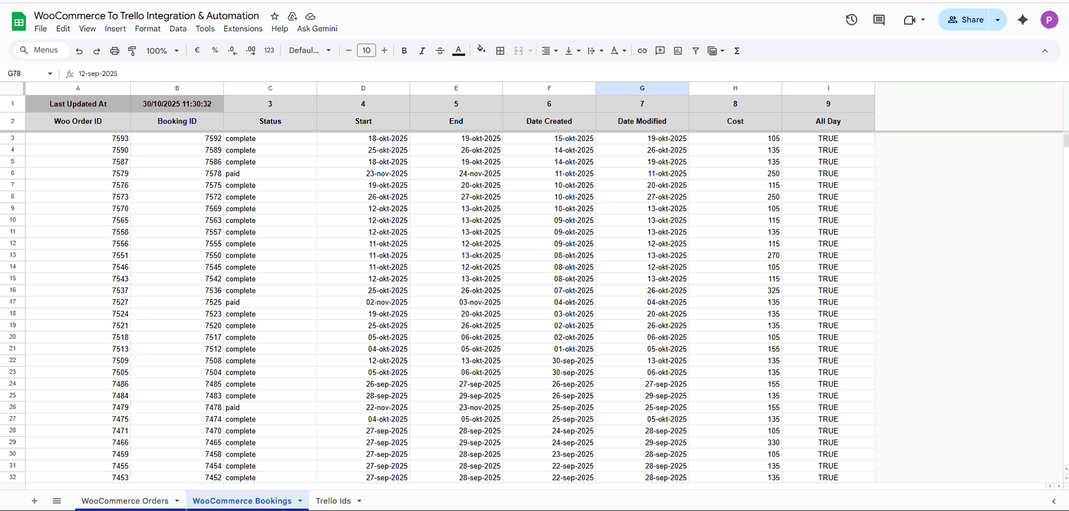Open the comments panel icon
The image size is (1069, 511).
point(879,20)
